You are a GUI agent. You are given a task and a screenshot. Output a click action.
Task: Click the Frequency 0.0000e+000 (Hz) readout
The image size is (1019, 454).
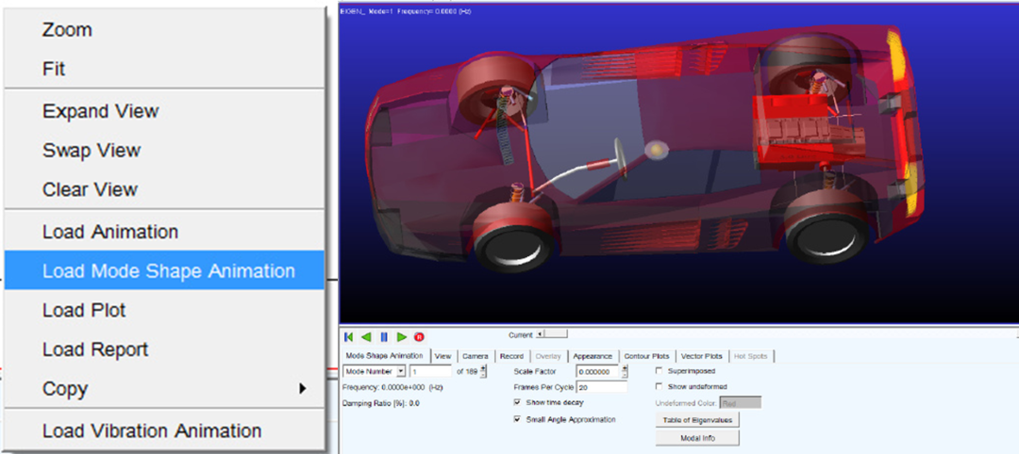(393, 387)
